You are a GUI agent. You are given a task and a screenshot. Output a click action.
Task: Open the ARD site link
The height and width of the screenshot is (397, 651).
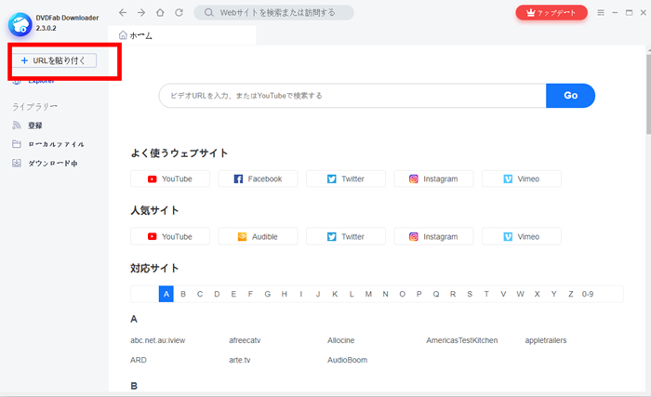[139, 360]
